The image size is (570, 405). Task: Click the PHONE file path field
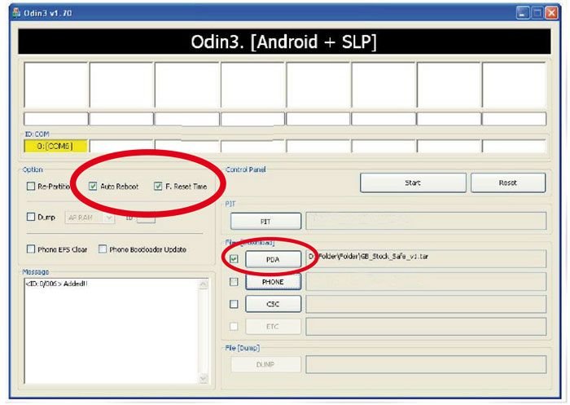[426, 282]
